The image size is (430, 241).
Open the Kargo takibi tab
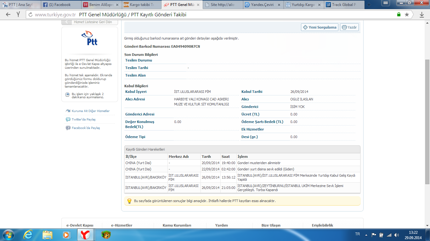(141, 5)
